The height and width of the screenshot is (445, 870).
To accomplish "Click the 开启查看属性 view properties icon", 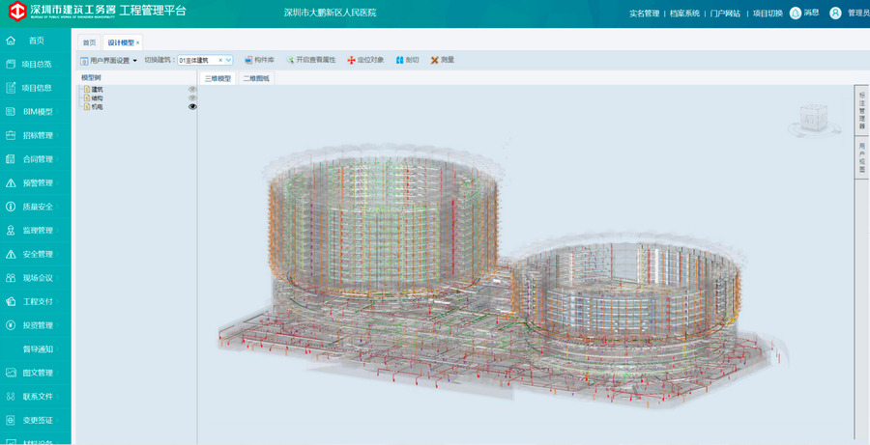I will click(289, 60).
